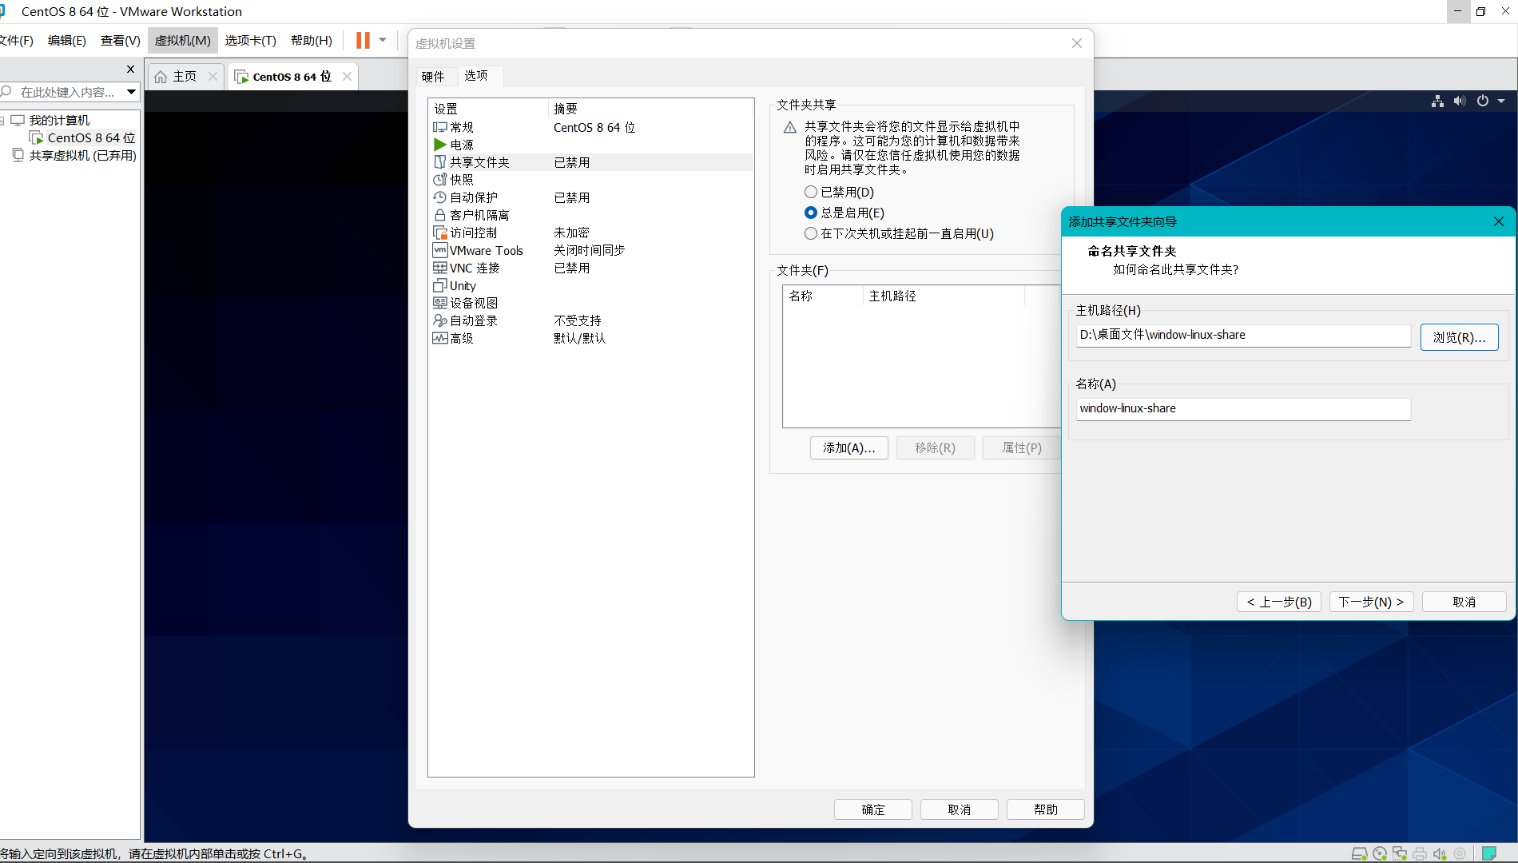The image size is (1518, 863).
Task: Select the VNC 连接 settings row icon
Action: [439, 268]
